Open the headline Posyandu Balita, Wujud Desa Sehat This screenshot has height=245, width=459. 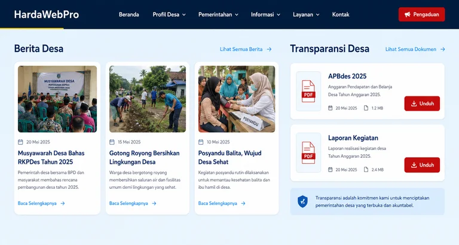pos(229,158)
